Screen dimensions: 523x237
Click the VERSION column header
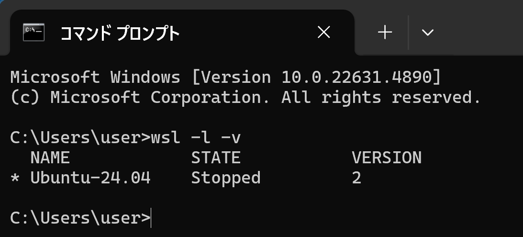[387, 158]
